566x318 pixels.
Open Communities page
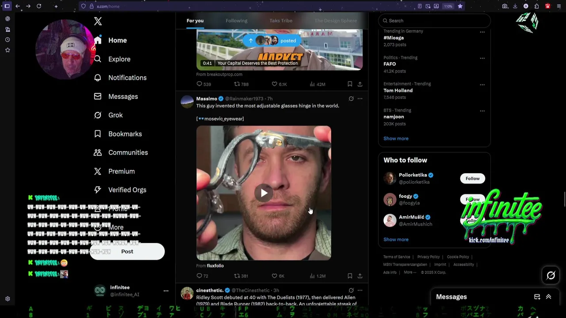121,152
